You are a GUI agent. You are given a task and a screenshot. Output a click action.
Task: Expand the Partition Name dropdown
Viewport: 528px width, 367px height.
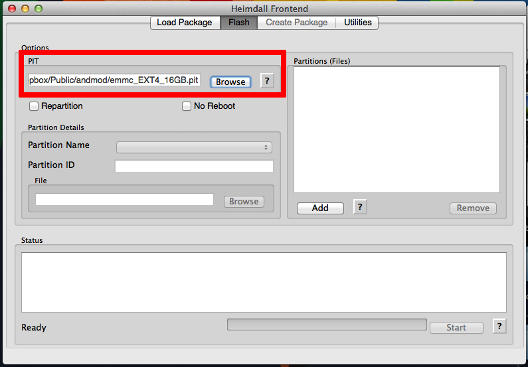(x=194, y=147)
